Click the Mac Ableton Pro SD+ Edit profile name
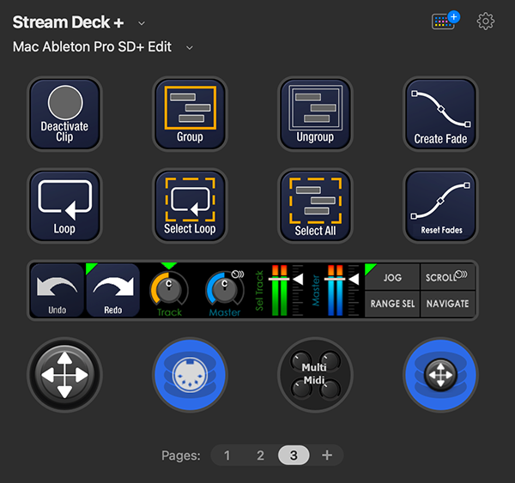This screenshot has height=483, width=515. (x=92, y=47)
